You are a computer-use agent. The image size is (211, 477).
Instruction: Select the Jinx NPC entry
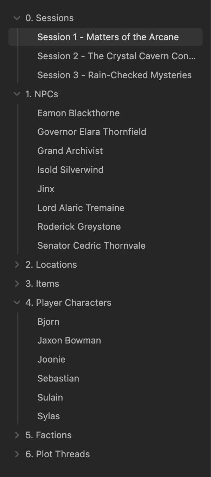click(46, 189)
